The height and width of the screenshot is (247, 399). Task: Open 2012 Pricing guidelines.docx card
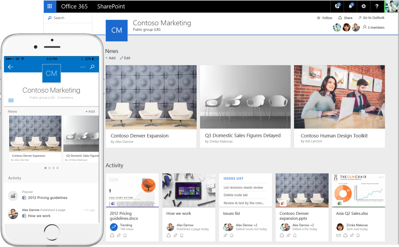click(x=132, y=207)
